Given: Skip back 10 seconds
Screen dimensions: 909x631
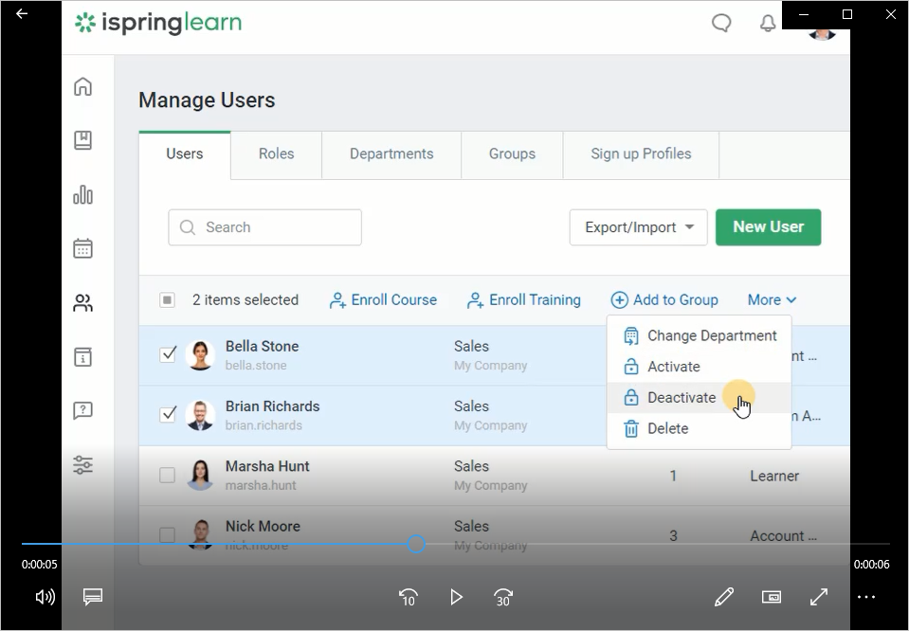Looking at the screenshot, I should [x=409, y=598].
